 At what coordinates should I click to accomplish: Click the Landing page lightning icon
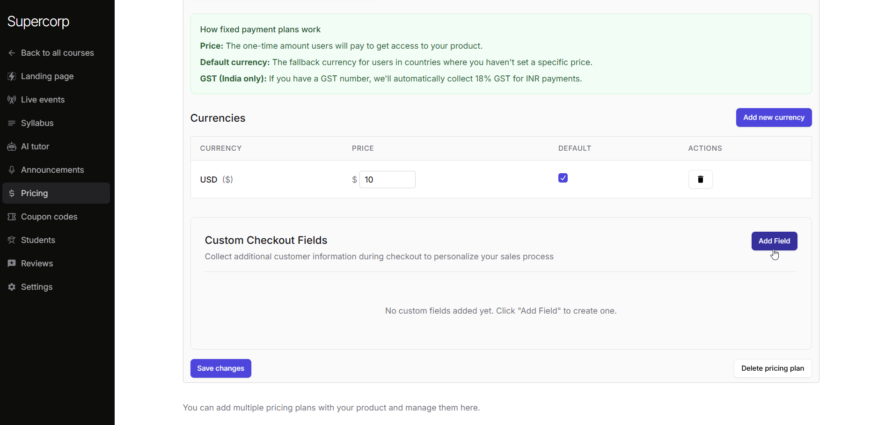pyautogui.click(x=12, y=76)
